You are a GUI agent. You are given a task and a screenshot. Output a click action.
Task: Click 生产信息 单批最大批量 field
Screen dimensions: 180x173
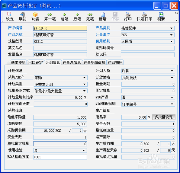[148, 157]
